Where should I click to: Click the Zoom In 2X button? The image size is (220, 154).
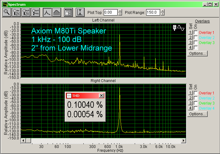[x=16, y=12]
